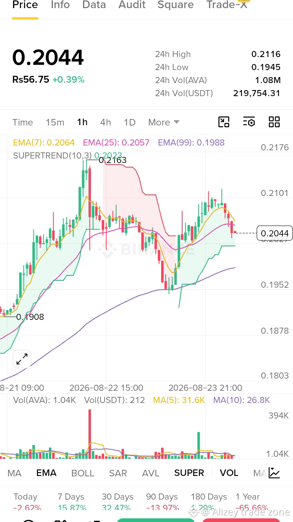Click the tallest red volume bar
The width and height of the screenshot is (293, 522).
[90, 434]
